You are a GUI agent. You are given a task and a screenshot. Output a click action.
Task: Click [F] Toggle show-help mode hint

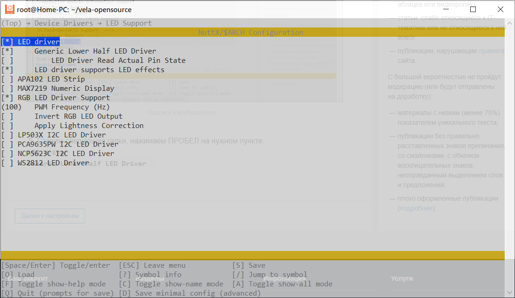54,284
